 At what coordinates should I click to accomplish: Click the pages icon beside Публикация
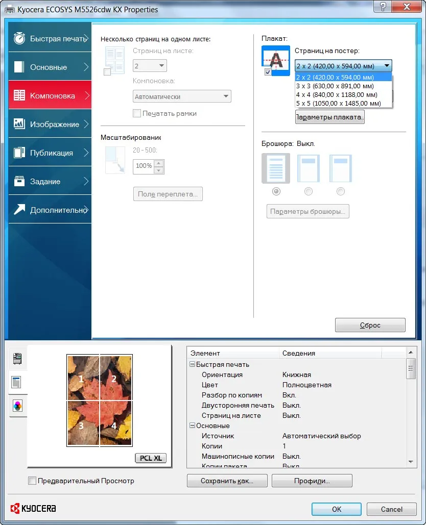19,153
